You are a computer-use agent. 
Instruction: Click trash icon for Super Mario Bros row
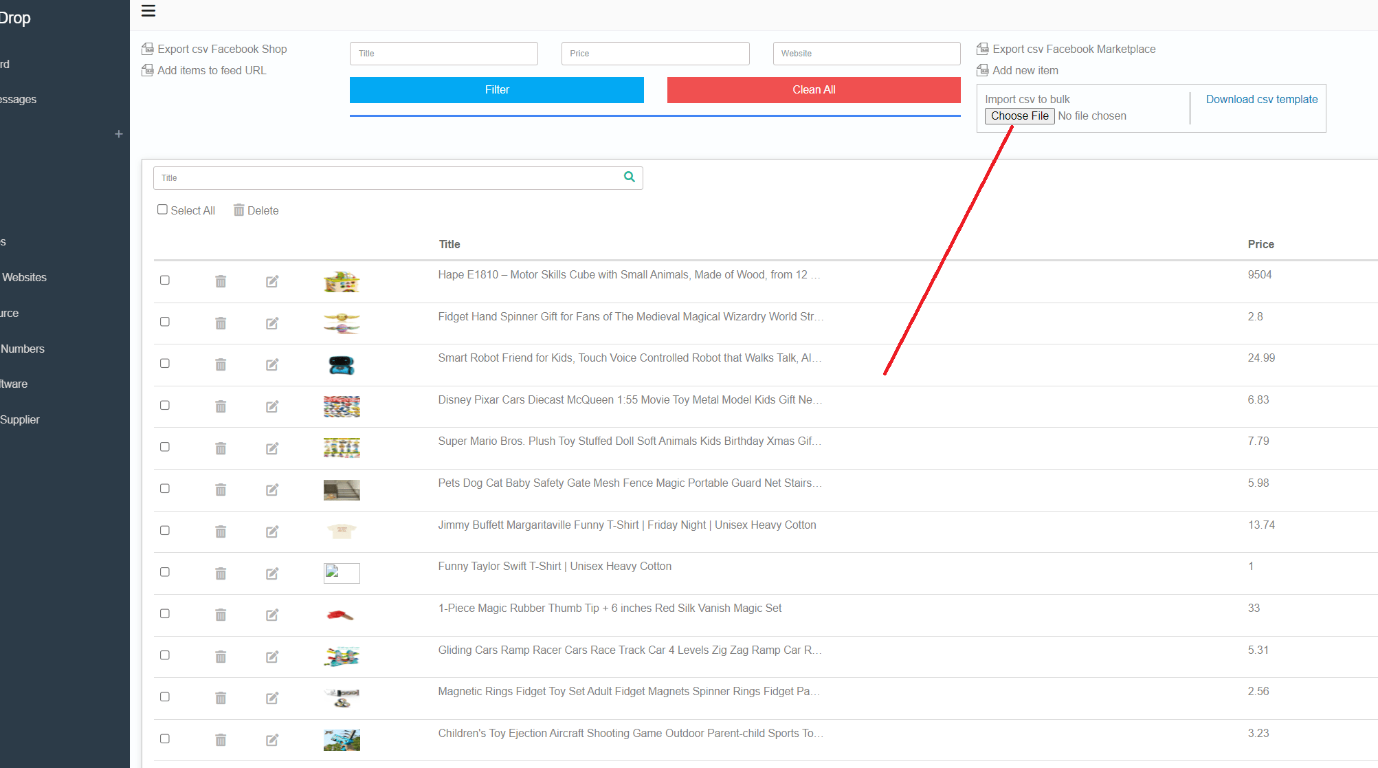click(221, 448)
